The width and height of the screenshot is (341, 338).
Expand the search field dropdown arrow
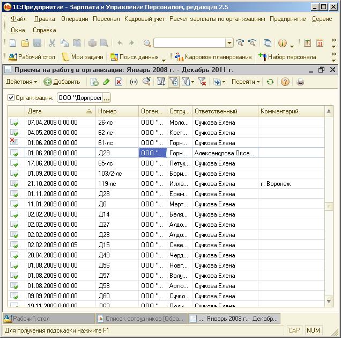pos(229,43)
